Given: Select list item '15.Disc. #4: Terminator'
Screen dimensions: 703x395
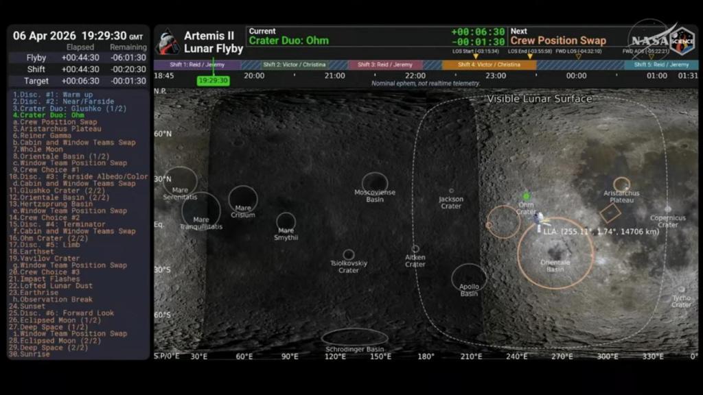Looking at the screenshot, I should [x=57, y=224].
